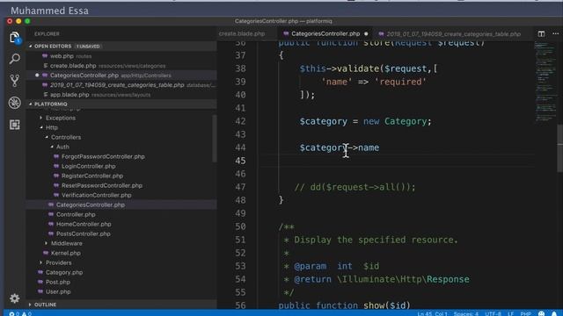Open create.blade.php in Open Editors
This screenshot has height=316, width=563.
pos(73,66)
